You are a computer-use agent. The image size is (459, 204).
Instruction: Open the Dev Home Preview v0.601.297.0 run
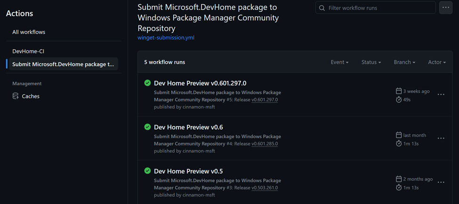[200, 83]
